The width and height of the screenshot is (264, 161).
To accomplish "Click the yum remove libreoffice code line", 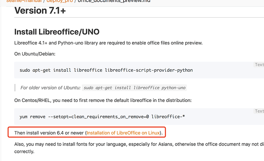I will tap(102, 117).
